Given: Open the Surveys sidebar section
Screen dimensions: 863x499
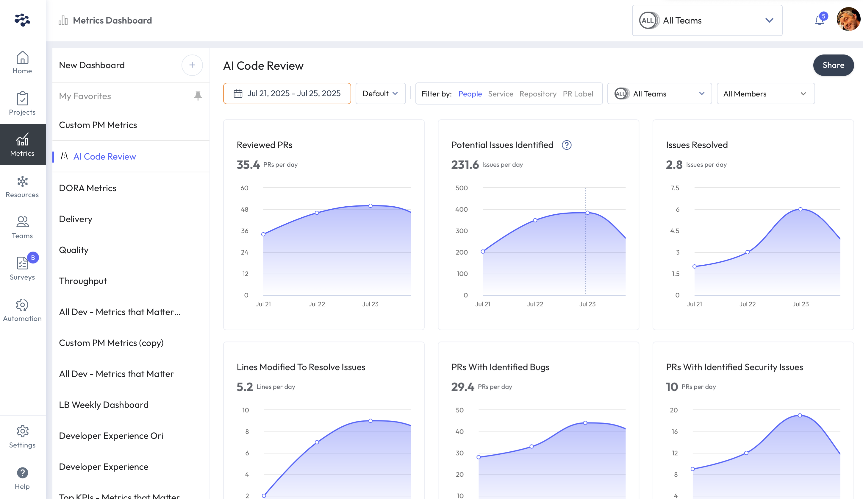Looking at the screenshot, I should pos(22,269).
